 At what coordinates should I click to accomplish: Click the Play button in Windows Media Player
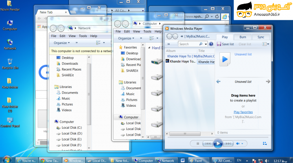pos(218,143)
